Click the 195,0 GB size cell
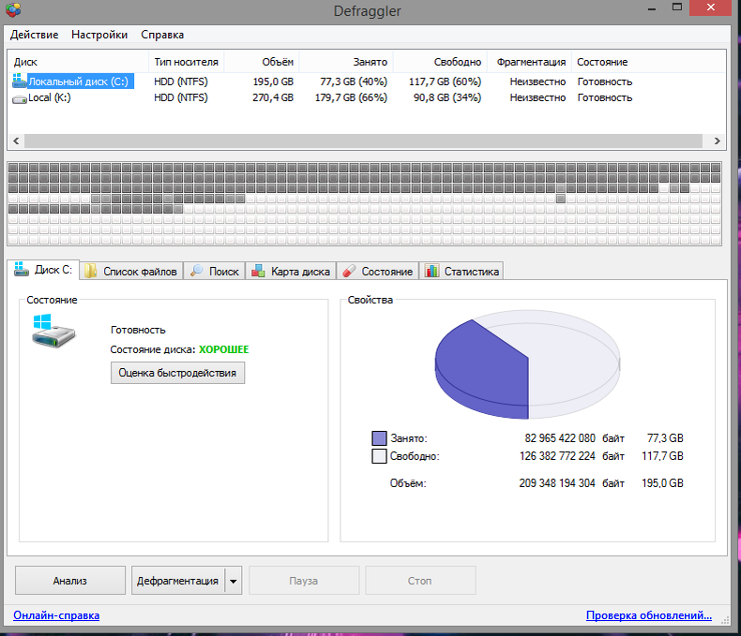This screenshot has width=741, height=636. pyautogui.click(x=273, y=81)
